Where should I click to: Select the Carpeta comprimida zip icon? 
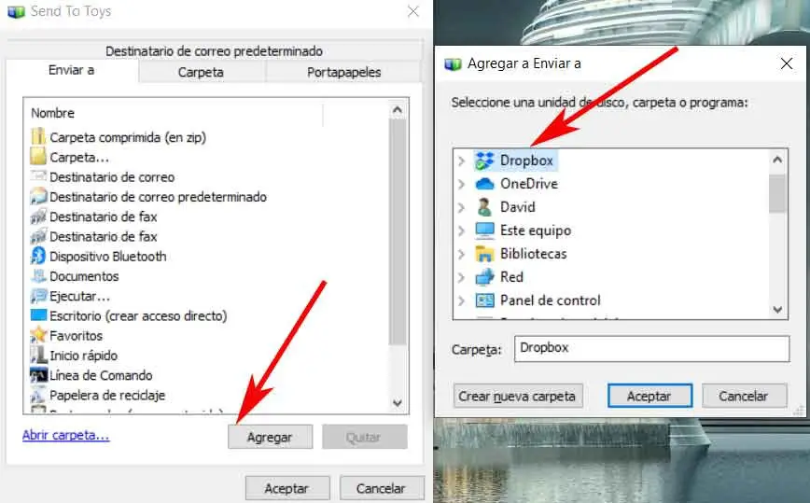point(38,137)
